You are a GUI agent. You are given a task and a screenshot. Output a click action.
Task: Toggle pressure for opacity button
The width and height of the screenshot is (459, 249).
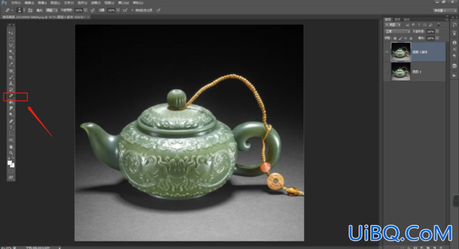click(92, 10)
